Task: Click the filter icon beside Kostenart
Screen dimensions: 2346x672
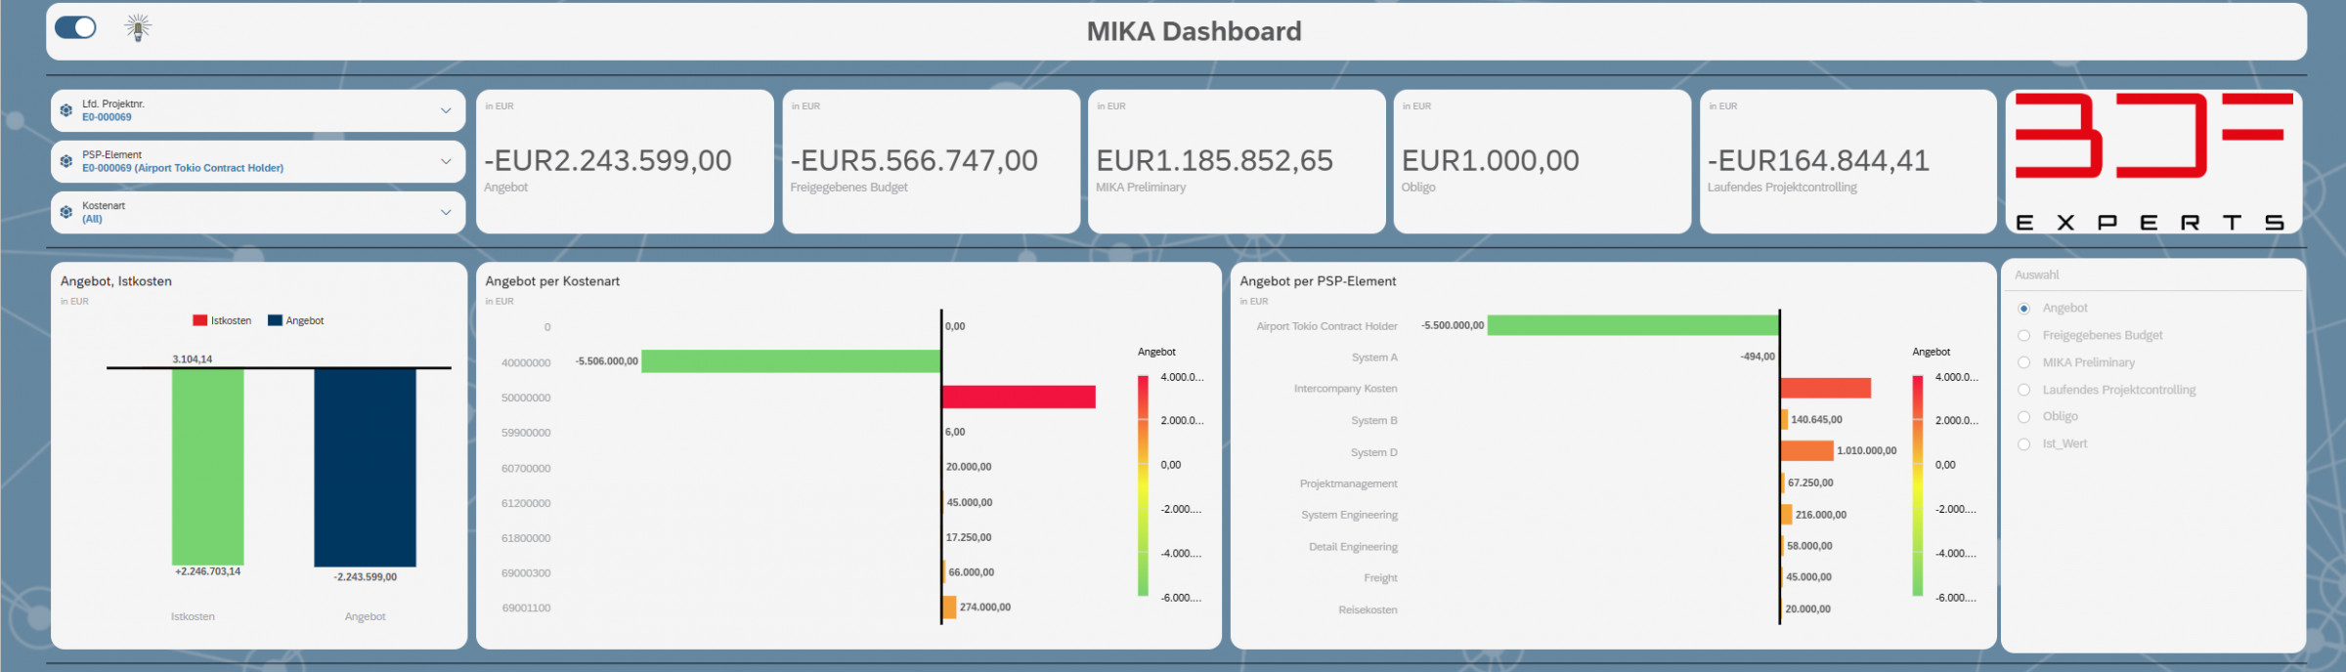Action: 66,212
